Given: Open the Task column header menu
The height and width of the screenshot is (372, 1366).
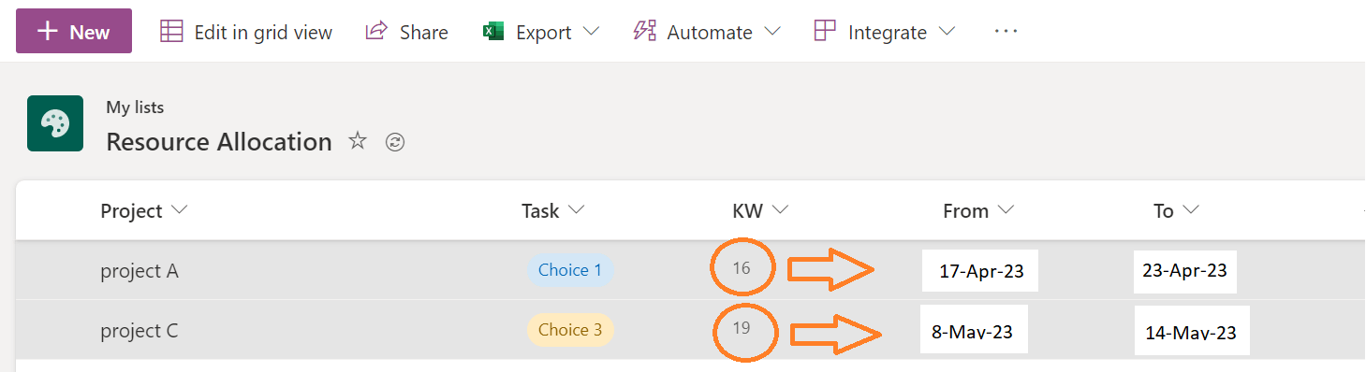Looking at the screenshot, I should coord(553,211).
